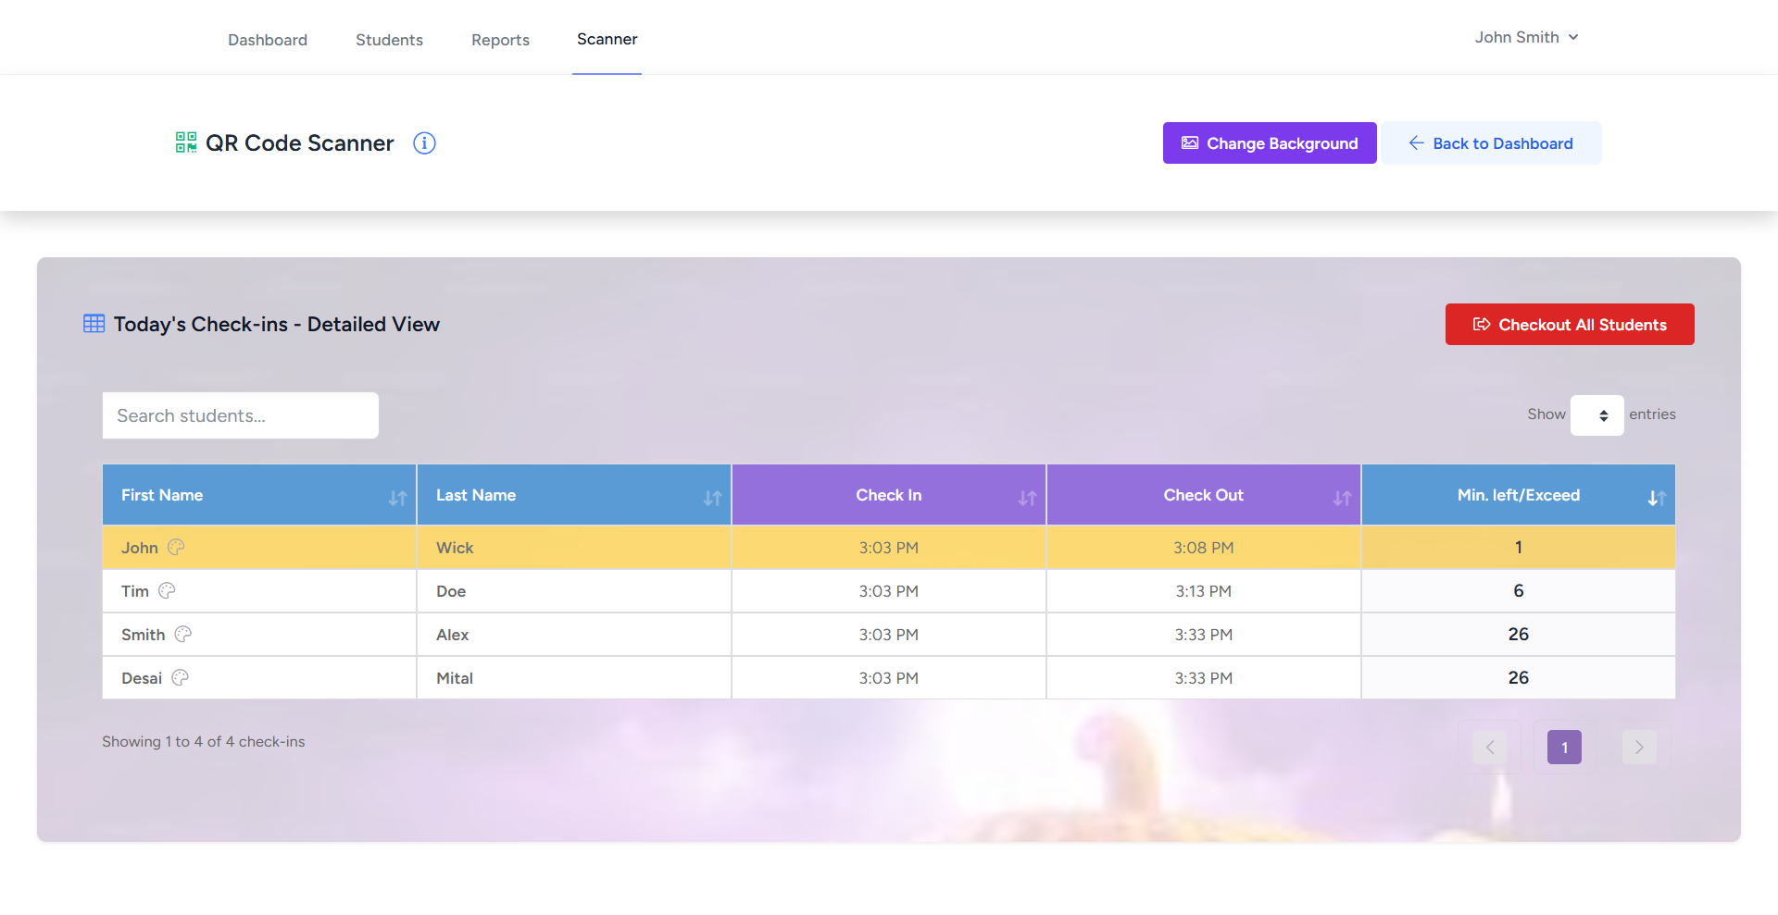Go to the Dashboard tab
Viewport: 1778px width, 915px height.
(268, 40)
